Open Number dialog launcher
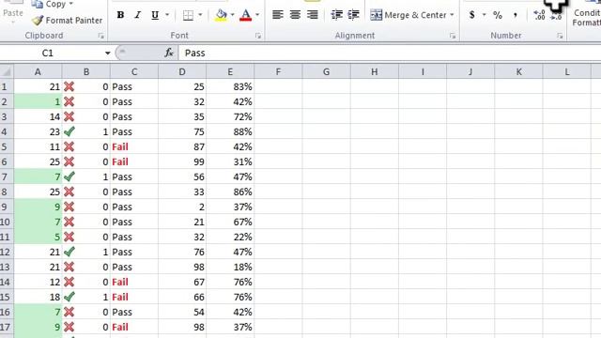Screen dimensions: 601x338 (x=560, y=36)
